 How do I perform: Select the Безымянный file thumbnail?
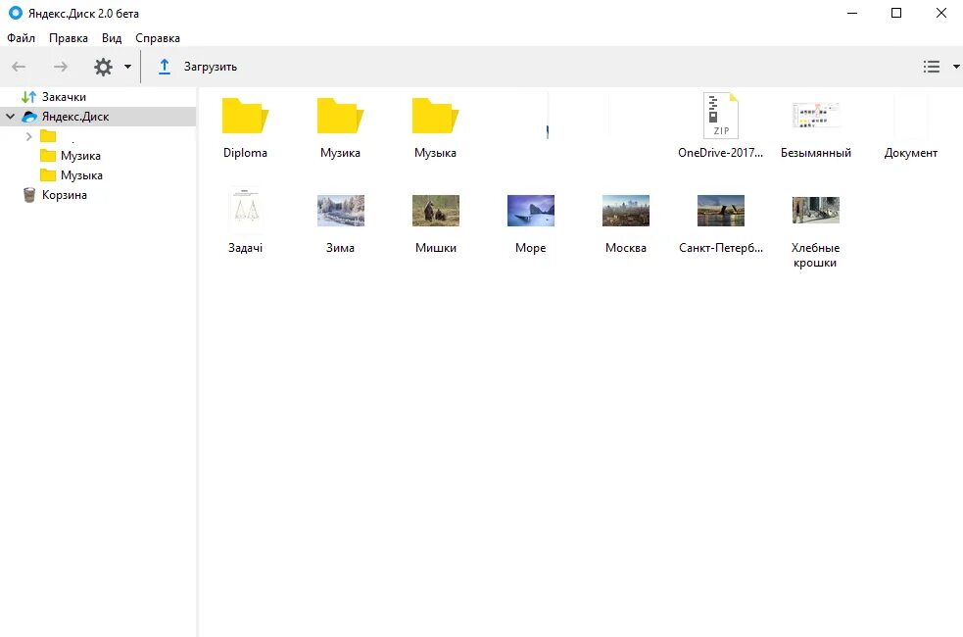816,115
